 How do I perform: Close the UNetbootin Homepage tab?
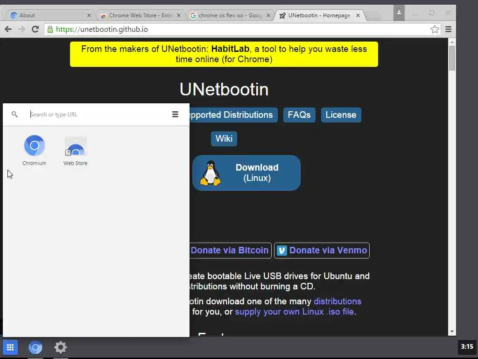pos(358,15)
